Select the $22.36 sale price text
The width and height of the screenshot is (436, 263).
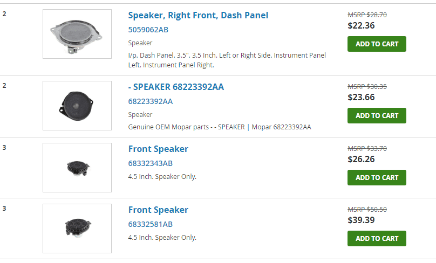pos(361,25)
